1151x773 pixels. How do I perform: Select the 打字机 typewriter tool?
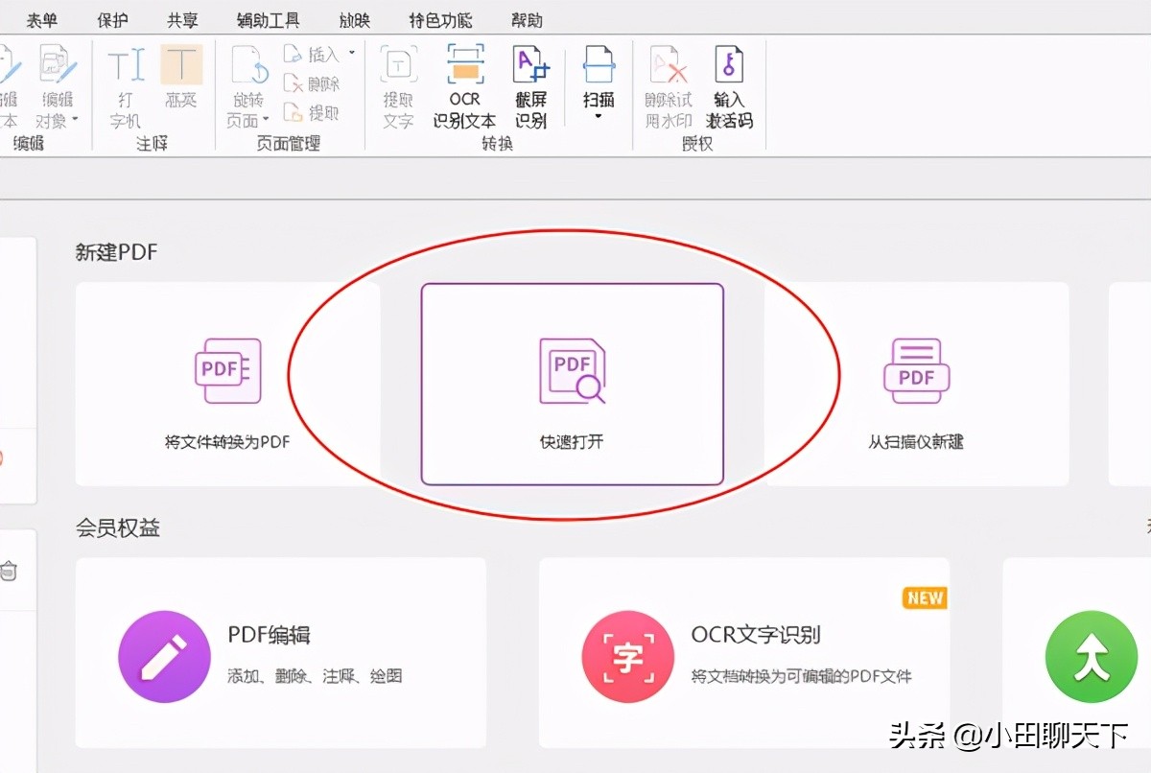point(125,86)
